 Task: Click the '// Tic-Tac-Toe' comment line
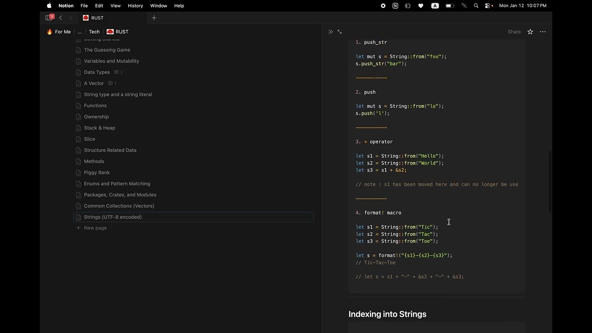click(x=376, y=263)
